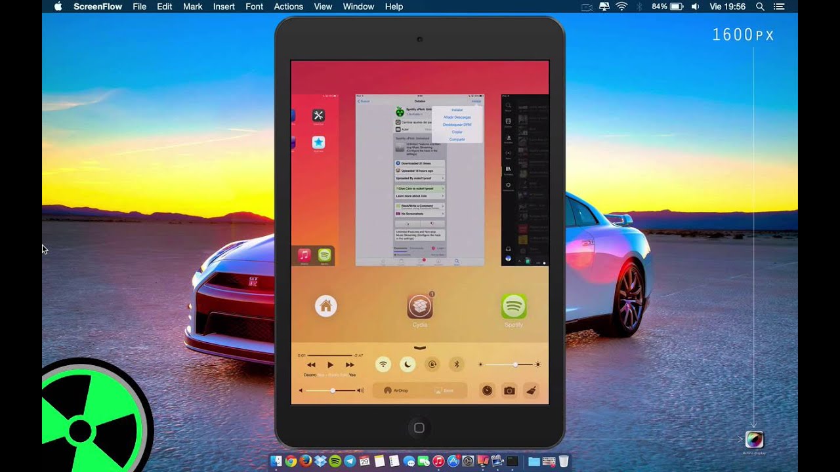
Task: Tap the Cydia app switcher icon
Action: click(420, 306)
